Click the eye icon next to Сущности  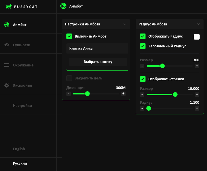pos(7,45)
